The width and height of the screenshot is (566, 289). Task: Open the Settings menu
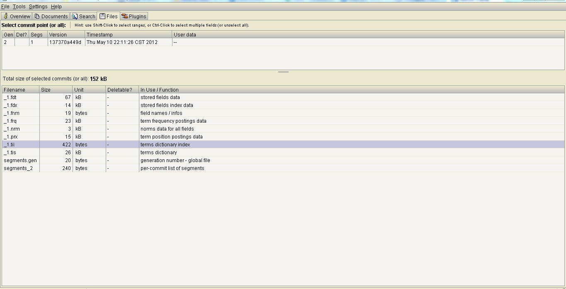pos(38,7)
